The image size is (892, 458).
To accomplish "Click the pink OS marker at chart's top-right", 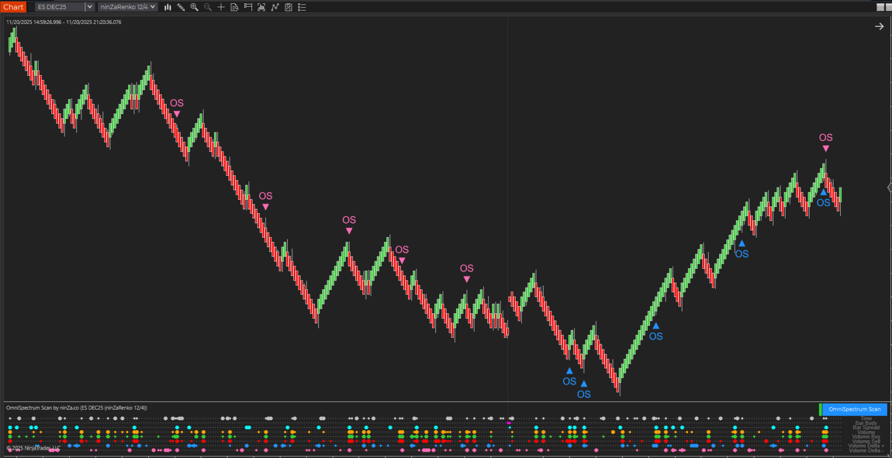I will 826,138.
